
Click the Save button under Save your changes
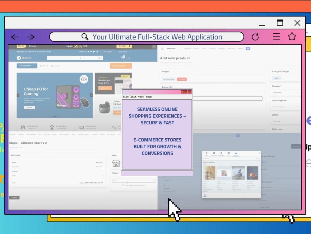click(x=276, y=78)
